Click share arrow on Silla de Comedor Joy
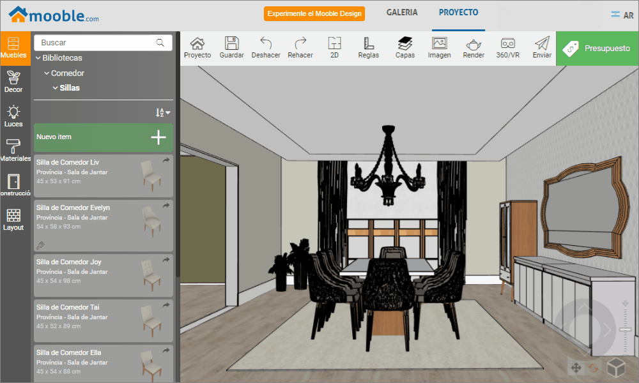The height and width of the screenshot is (383, 639). 166,259
